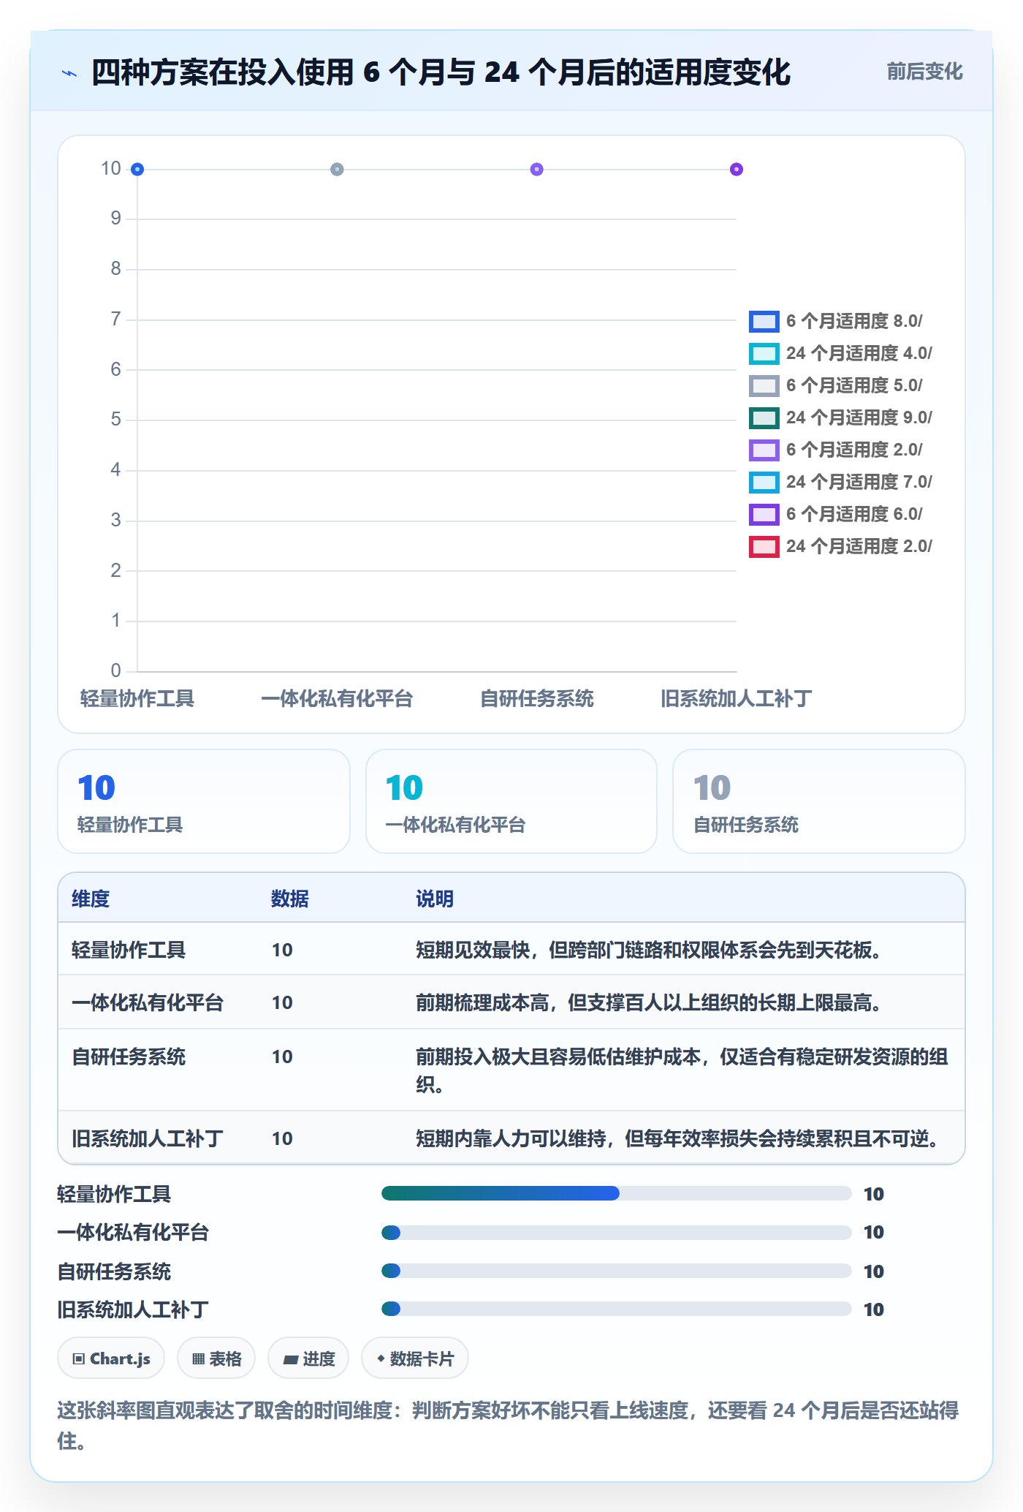
Task: Click the chart title about 四种方案
Action: [x=441, y=72]
